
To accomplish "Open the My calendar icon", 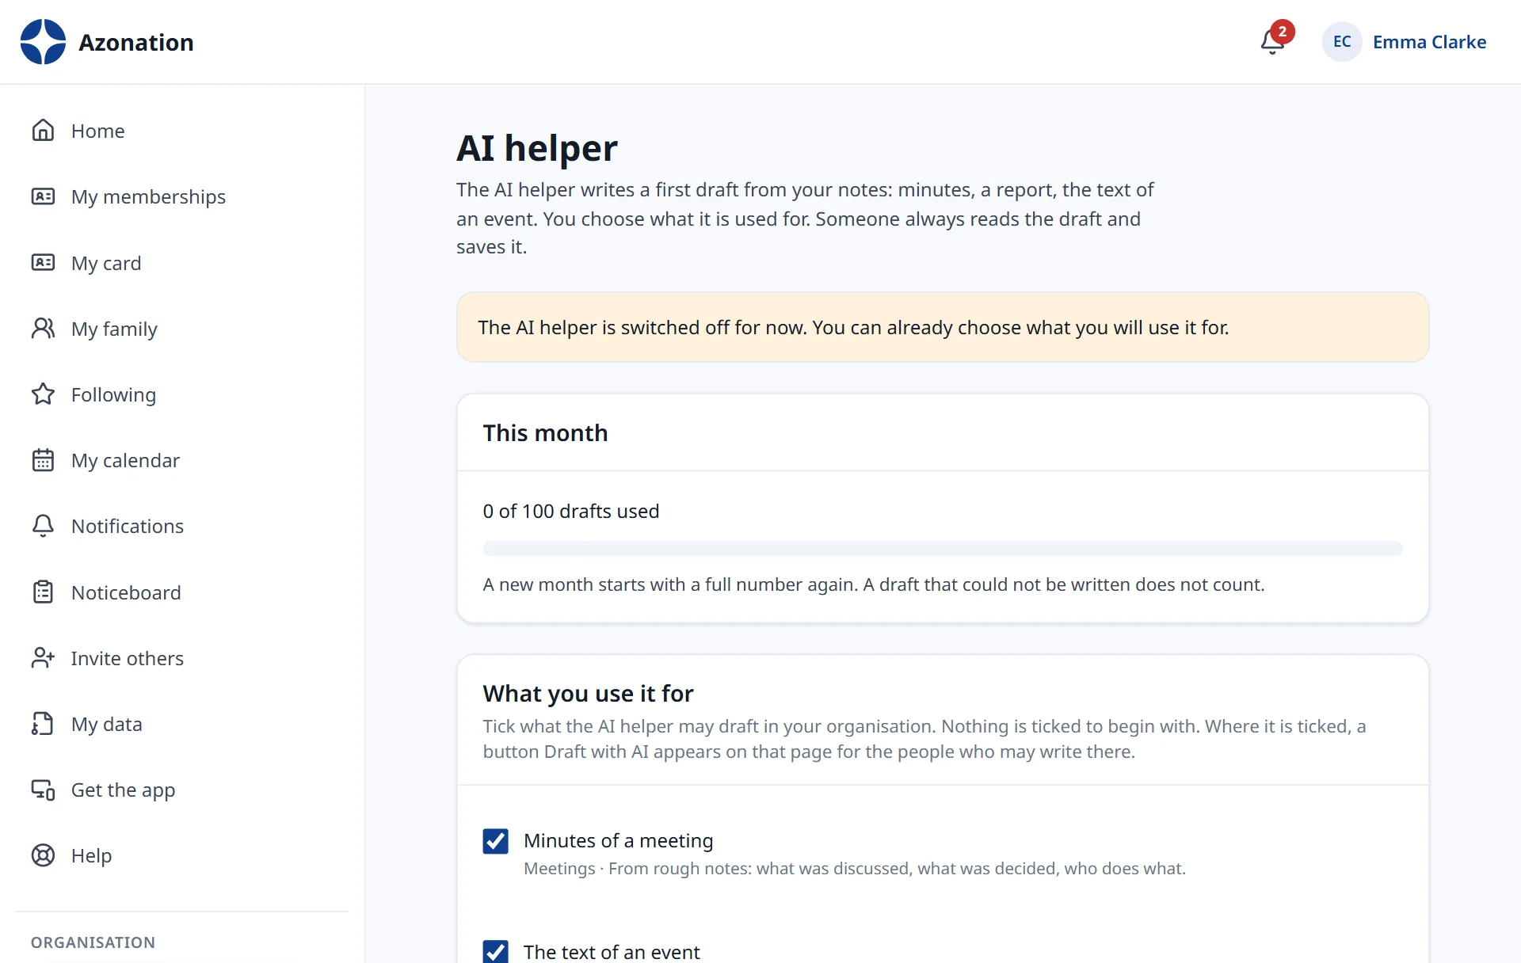I will tap(43, 459).
